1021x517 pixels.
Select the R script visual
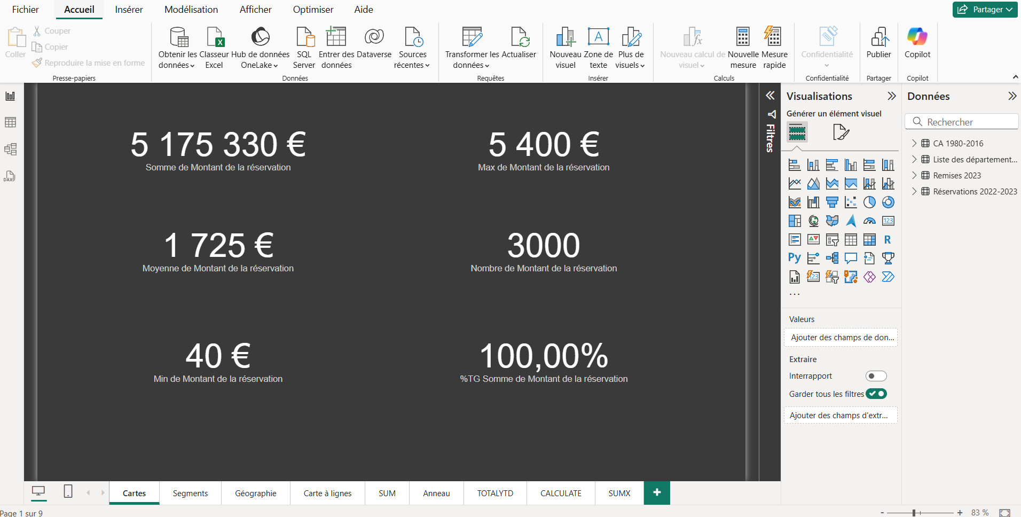pos(888,240)
